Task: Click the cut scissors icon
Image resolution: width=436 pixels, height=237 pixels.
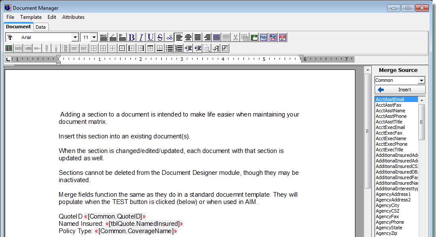Action: (235, 38)
